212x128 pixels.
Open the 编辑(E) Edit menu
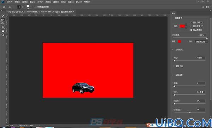click(x=17, y=2)
